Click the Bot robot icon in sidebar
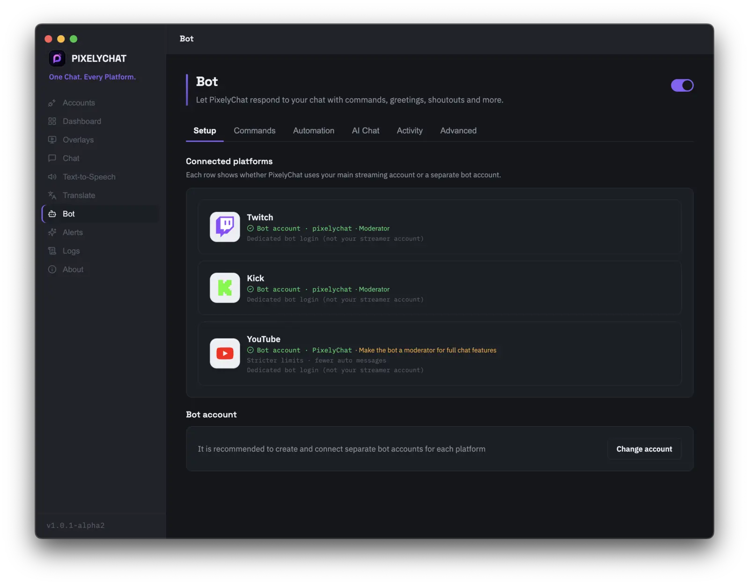749x585 pixels. (52, 214)
